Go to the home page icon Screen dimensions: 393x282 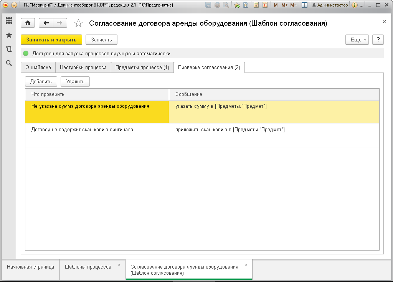(28, 23)
